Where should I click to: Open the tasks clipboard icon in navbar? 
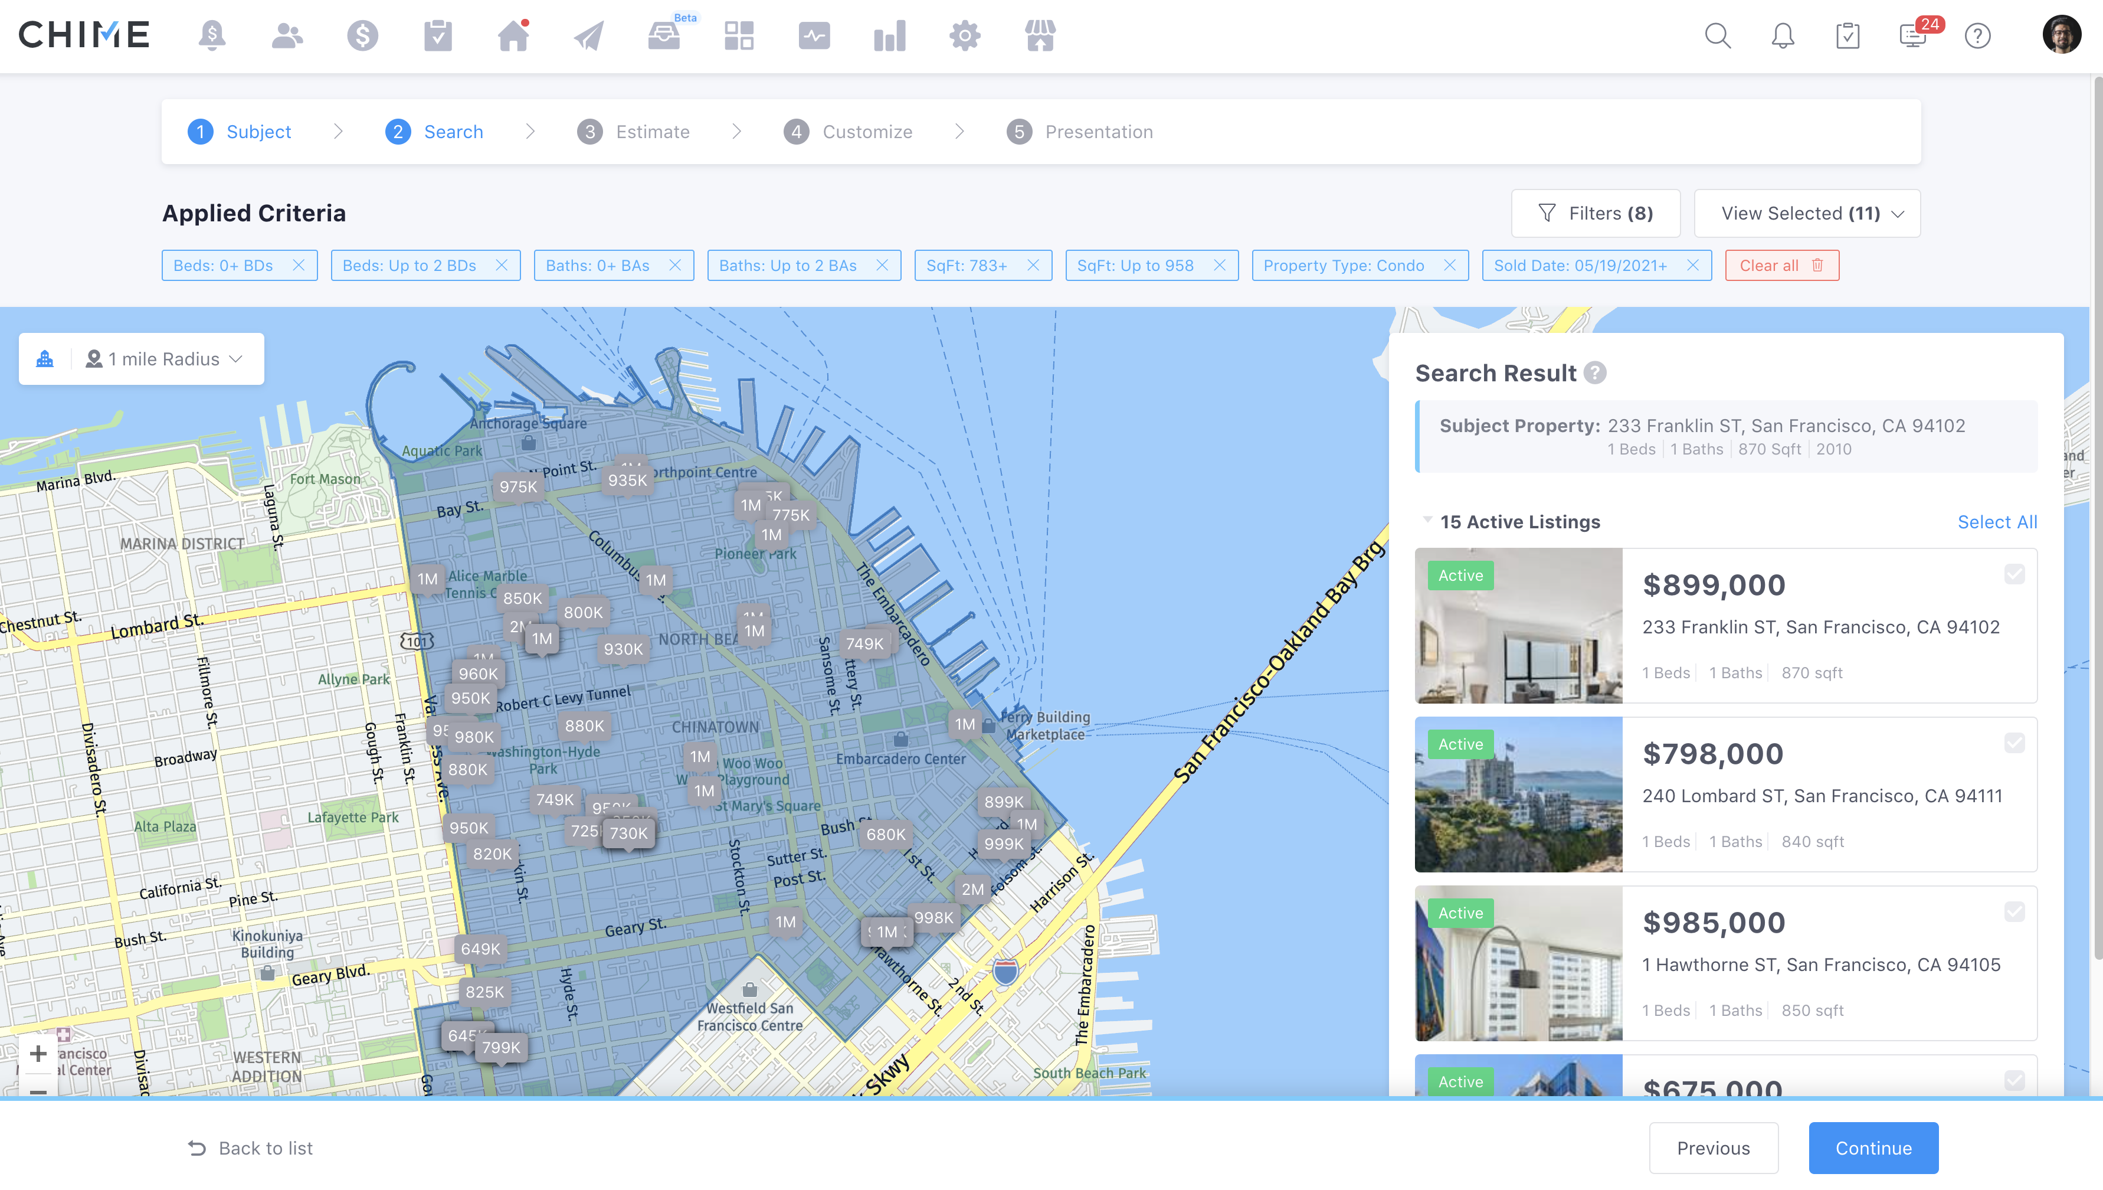(x=438, y=36)
